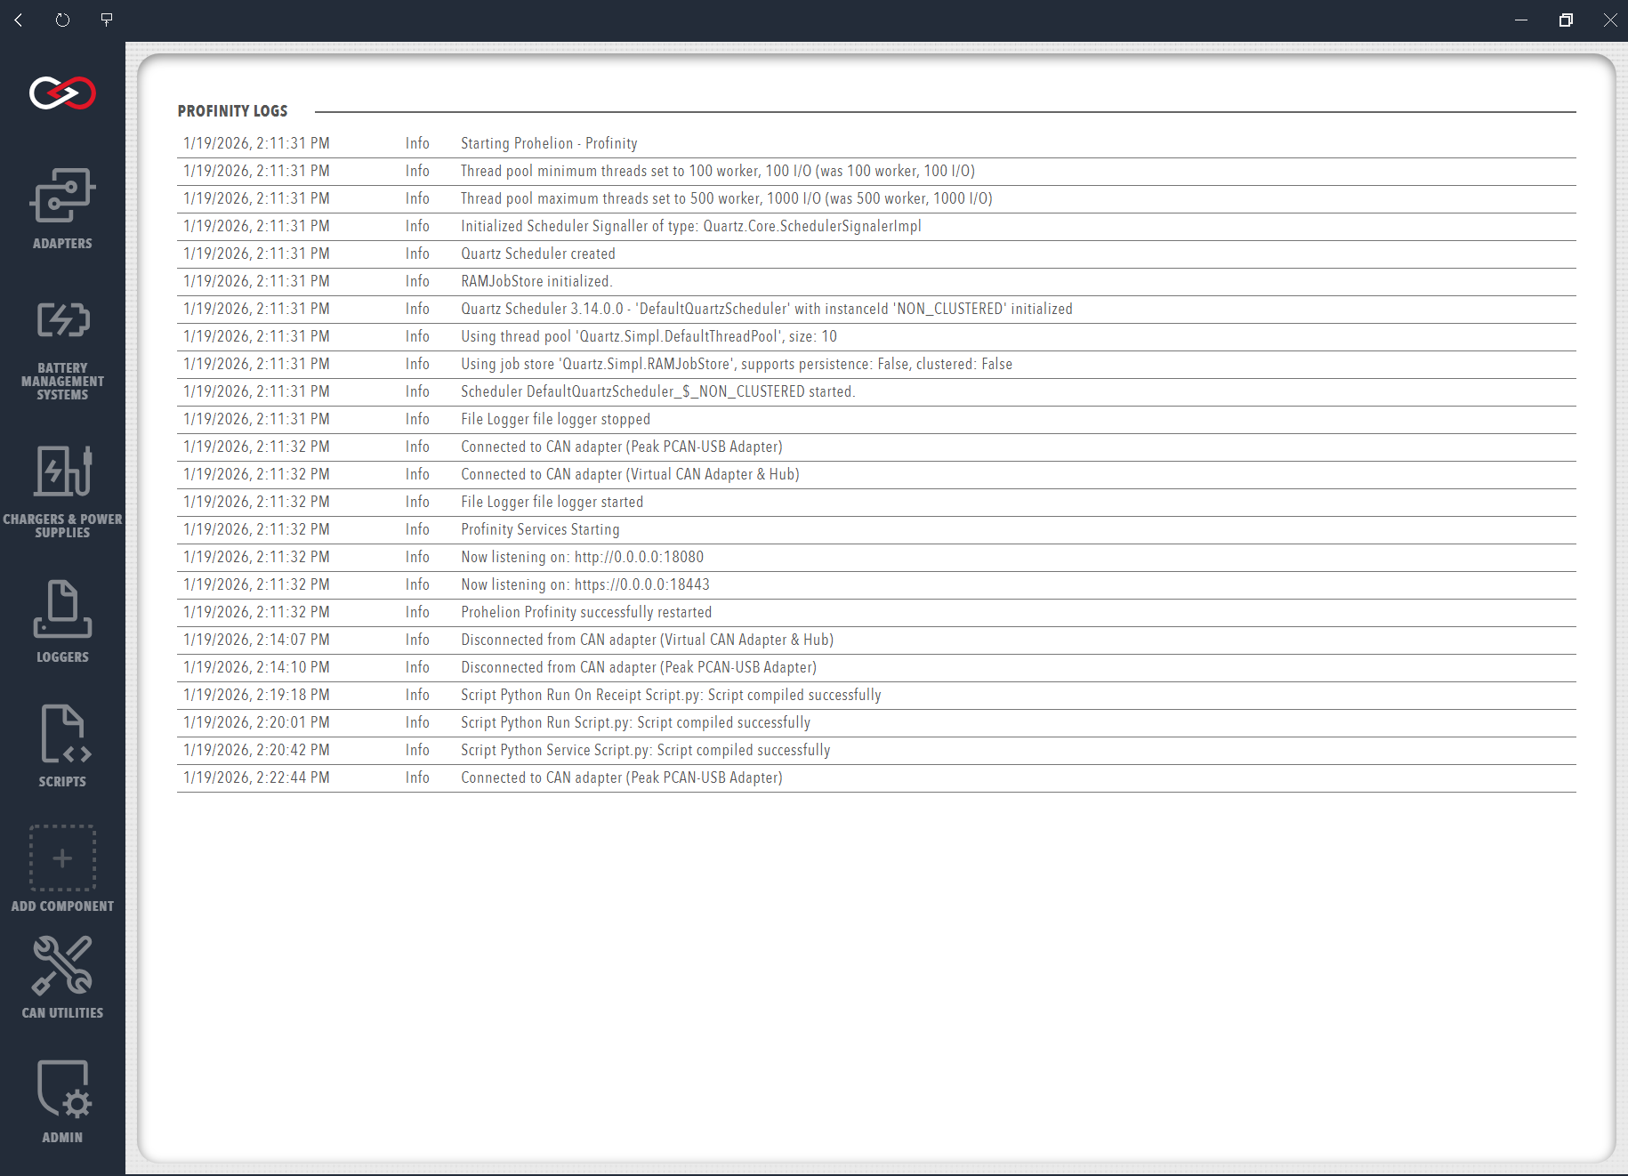Screen dimensions: 1628x1176
Task: Click the Add Component plus icon
Action: [x=62, y=858]
